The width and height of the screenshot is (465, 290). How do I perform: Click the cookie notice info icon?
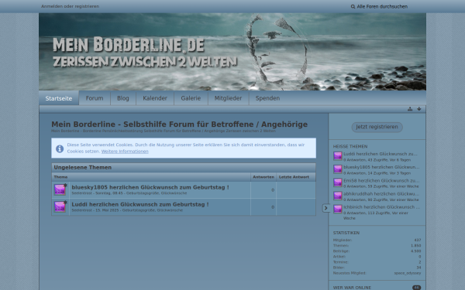point(60,148)
